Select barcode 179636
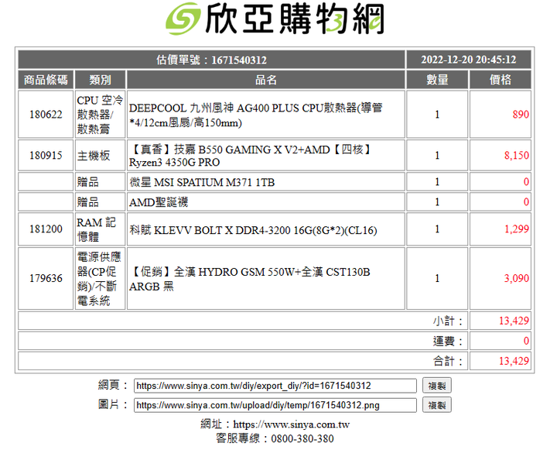Image resolution: width=557 pixels, height=450 pixels. click(46, 278)
